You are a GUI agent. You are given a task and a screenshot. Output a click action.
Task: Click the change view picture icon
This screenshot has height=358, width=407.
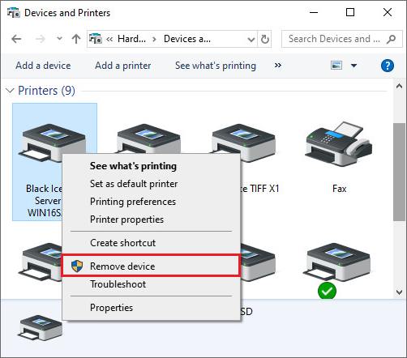coord(336,66)
